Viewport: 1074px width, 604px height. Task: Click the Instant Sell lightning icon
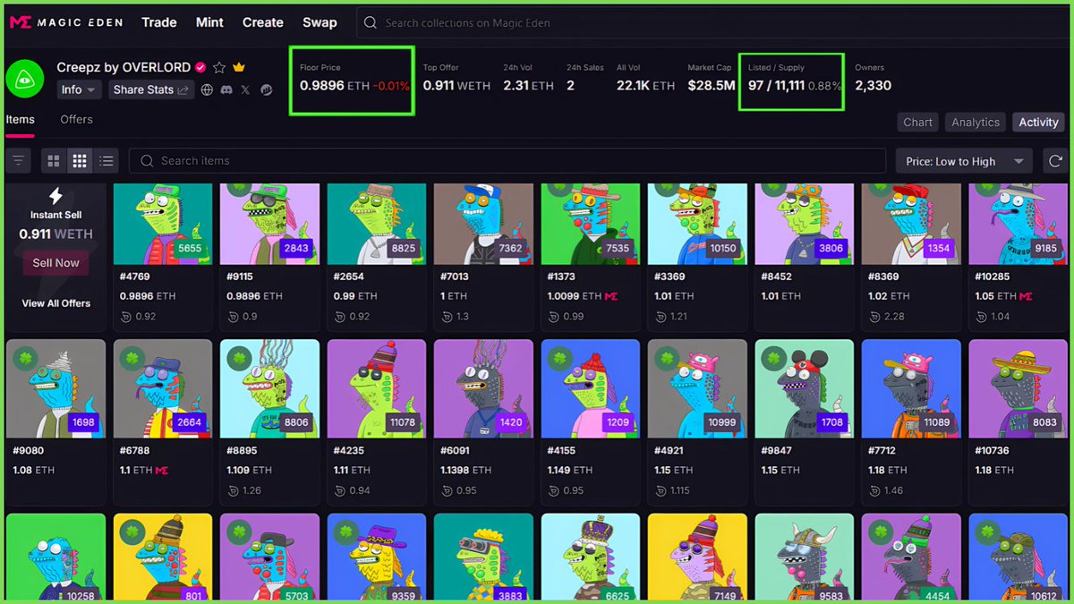tap(55, 196)
